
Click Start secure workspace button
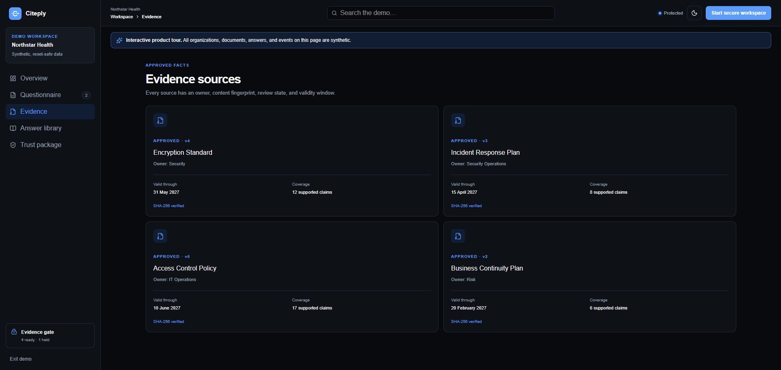738,13
